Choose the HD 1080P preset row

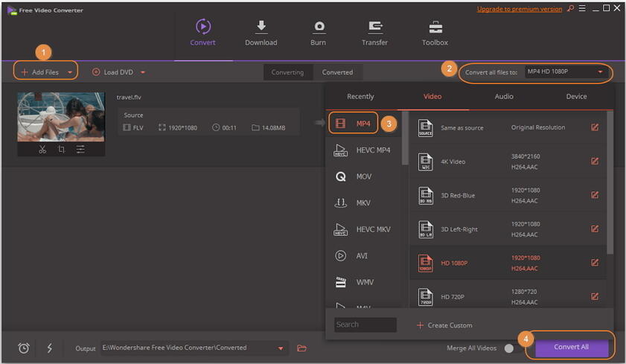508,263
